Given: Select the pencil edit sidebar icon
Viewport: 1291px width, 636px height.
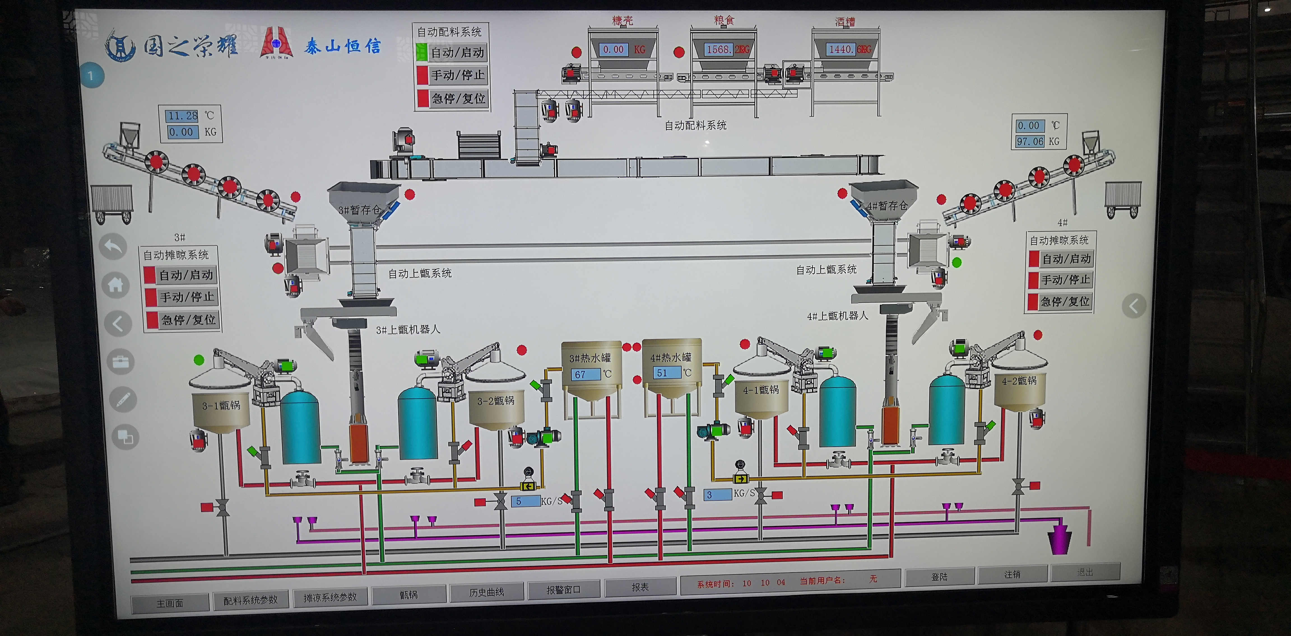Looking at the screenshot, I should coord(123,400).
